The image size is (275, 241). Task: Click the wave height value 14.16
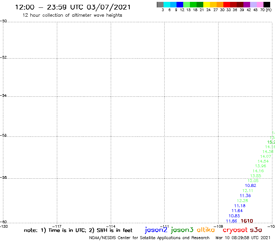click(x=258, y=171)
